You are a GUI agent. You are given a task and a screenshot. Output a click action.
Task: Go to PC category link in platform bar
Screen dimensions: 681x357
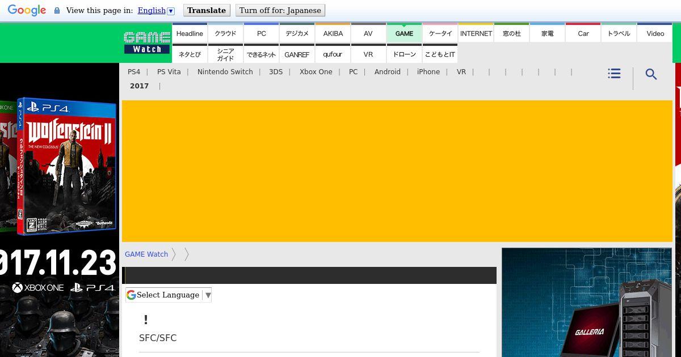354,72
